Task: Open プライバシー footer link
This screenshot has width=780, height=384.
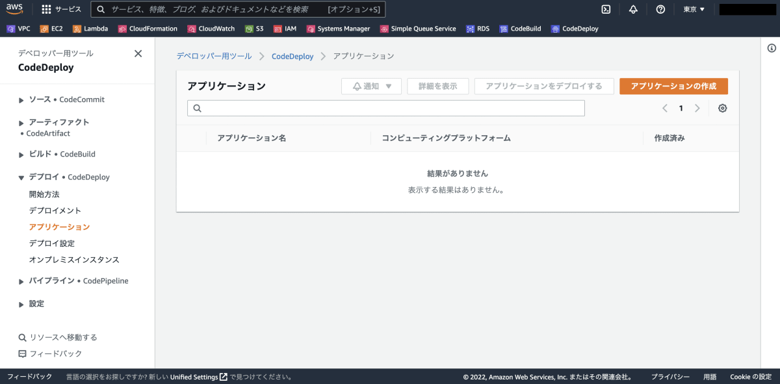Action: coord(670,377)
